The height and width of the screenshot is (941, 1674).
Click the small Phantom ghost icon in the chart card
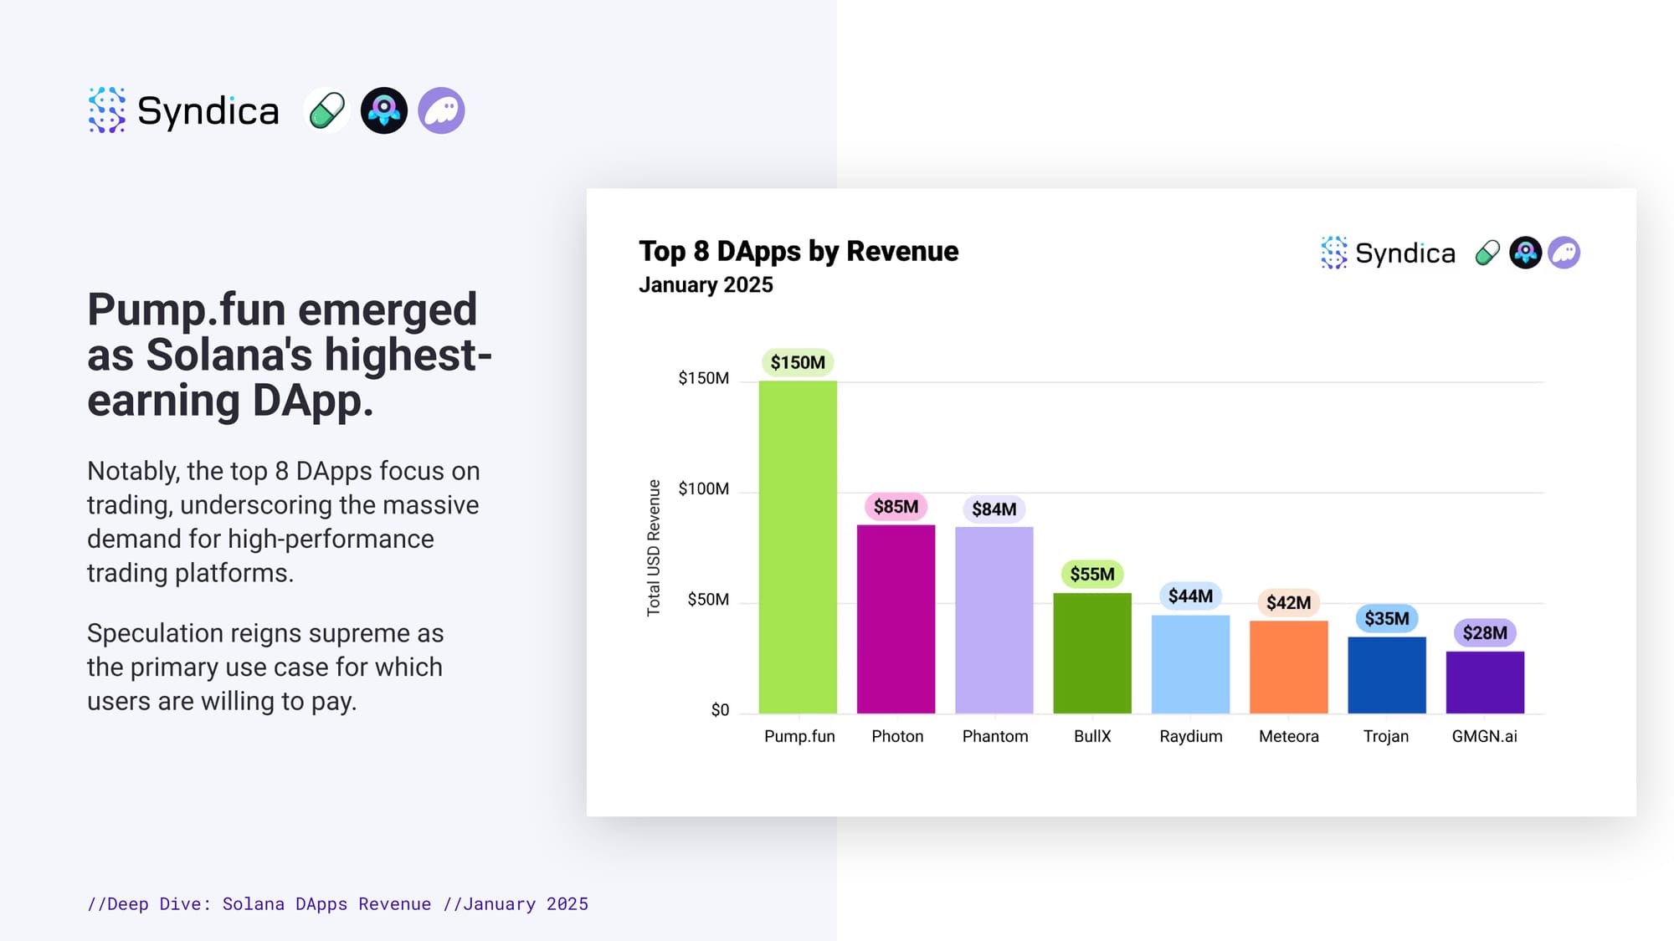click(x=1564, y=253)
